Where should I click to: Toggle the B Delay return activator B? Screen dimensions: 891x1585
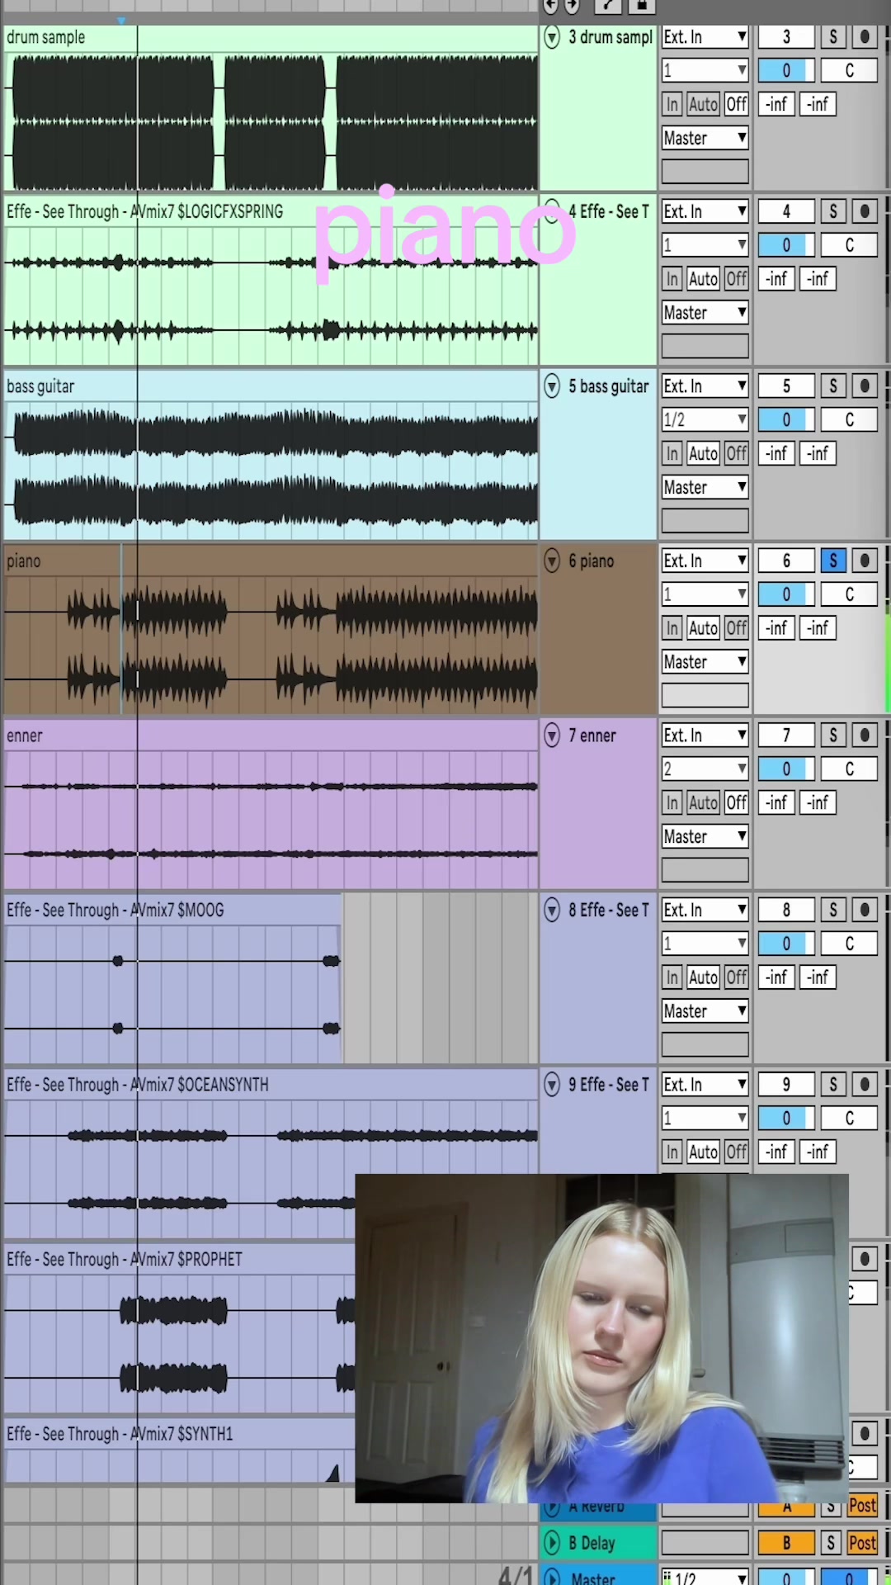[x=786, y=1542]
